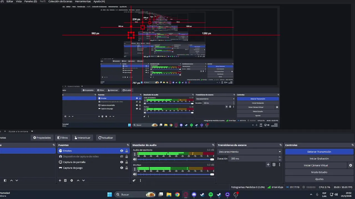Open the Herramientas menu
This screenshot has width=355, height=199.
83,1
